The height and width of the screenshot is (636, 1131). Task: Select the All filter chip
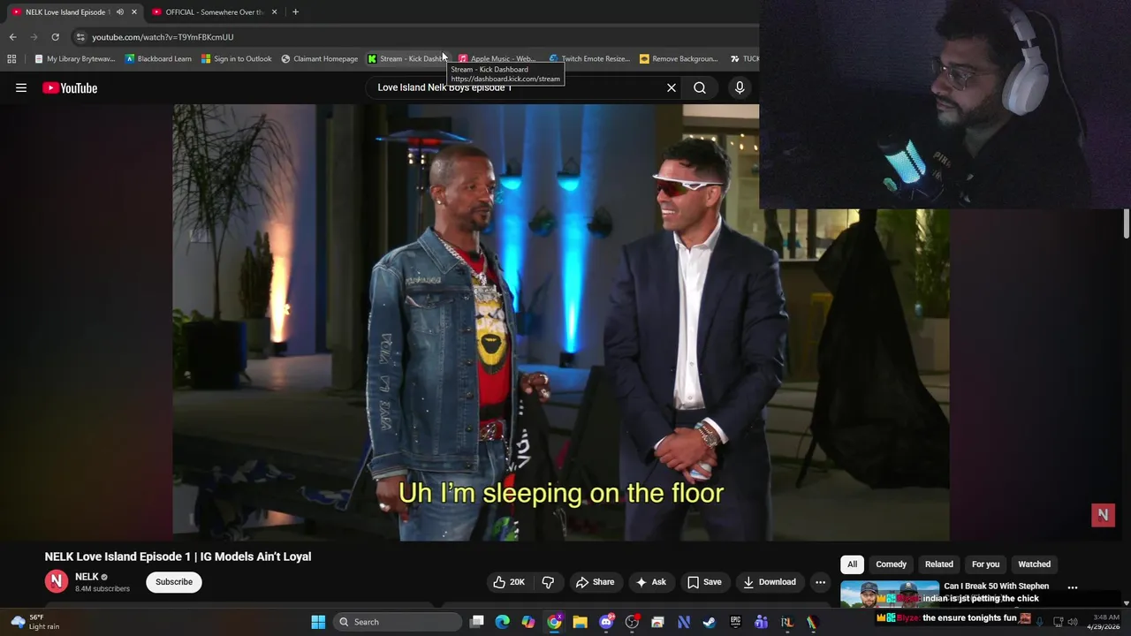(x=852, y=564)
